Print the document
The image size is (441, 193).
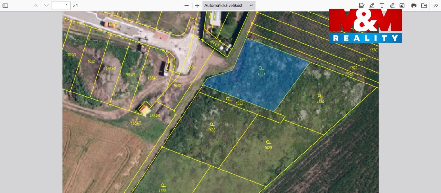pos(414,5)
